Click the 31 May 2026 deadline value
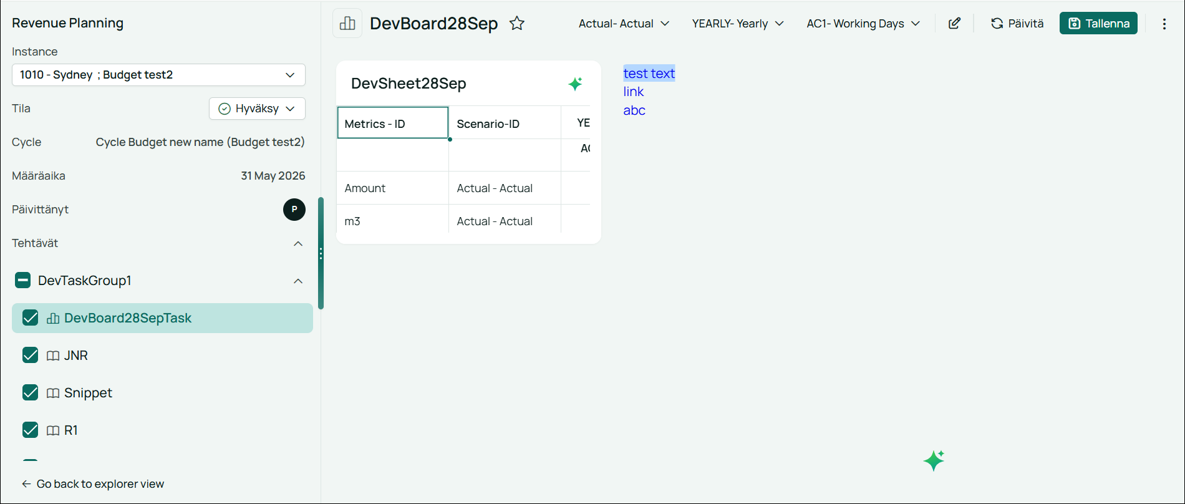This screenshot has width=1185, height=504. click(273, 176)
